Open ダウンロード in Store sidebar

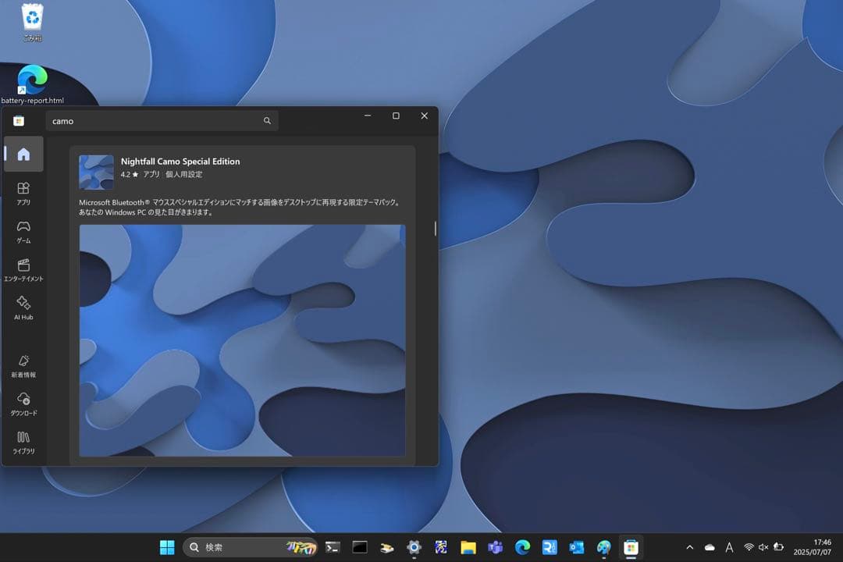[23, 404]
